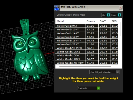The width and height of the screenshot is (133, 100).
Task: Click the horizontal scrollbar under metals table
Action: click(x=85, y=67)
